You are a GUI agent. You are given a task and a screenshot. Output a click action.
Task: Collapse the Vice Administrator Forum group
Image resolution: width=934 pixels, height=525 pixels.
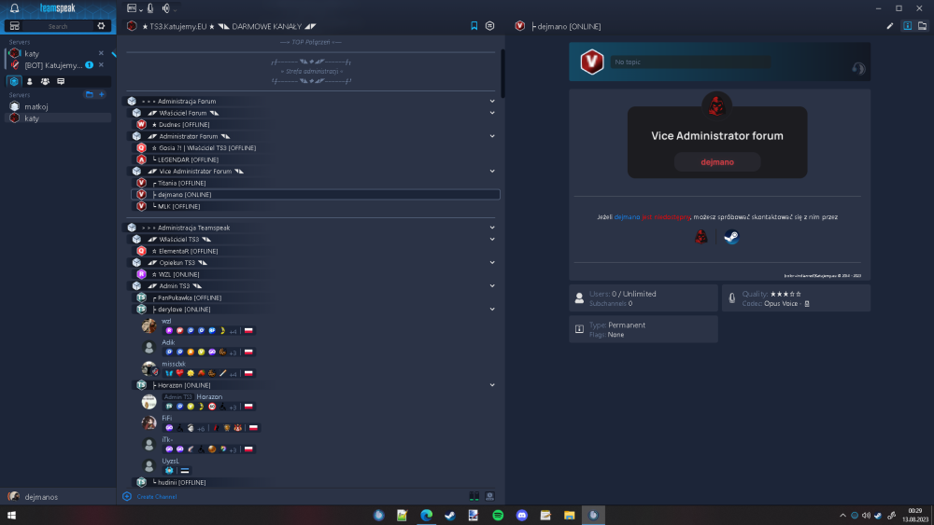[492, 172]
